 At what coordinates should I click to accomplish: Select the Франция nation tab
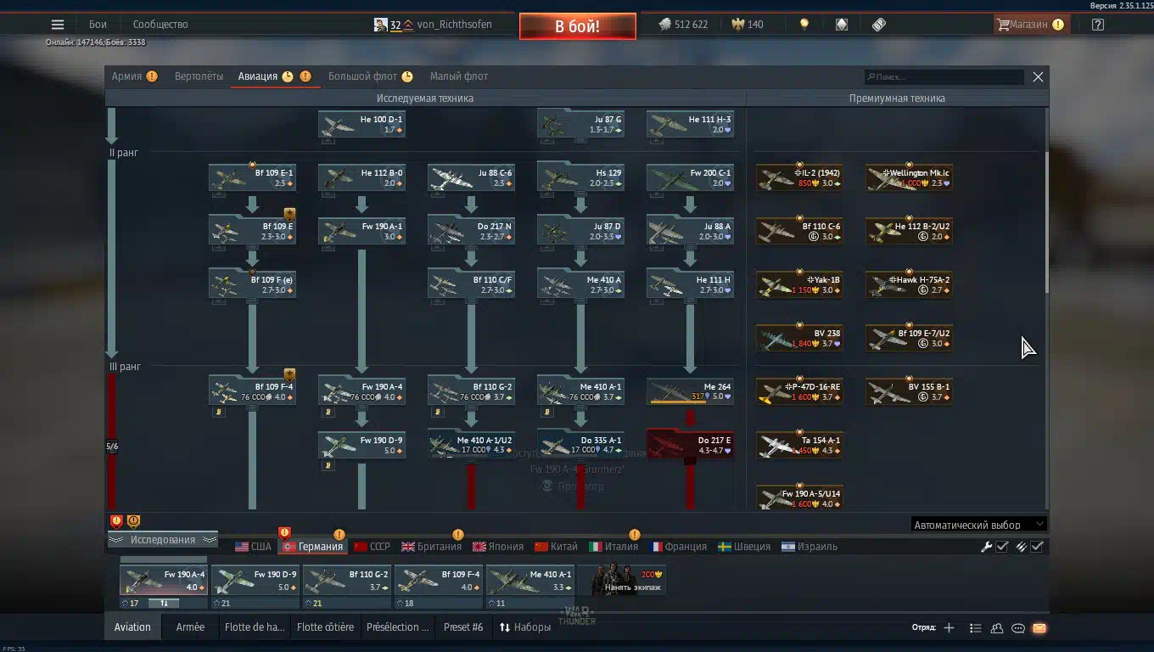(x=679, y=547)
